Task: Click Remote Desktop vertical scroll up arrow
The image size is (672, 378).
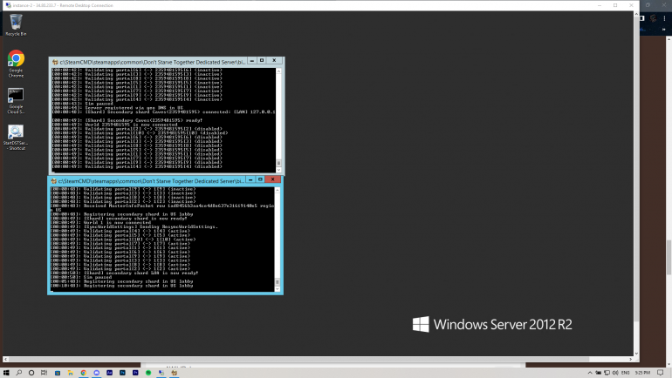Action: (636, 14)
